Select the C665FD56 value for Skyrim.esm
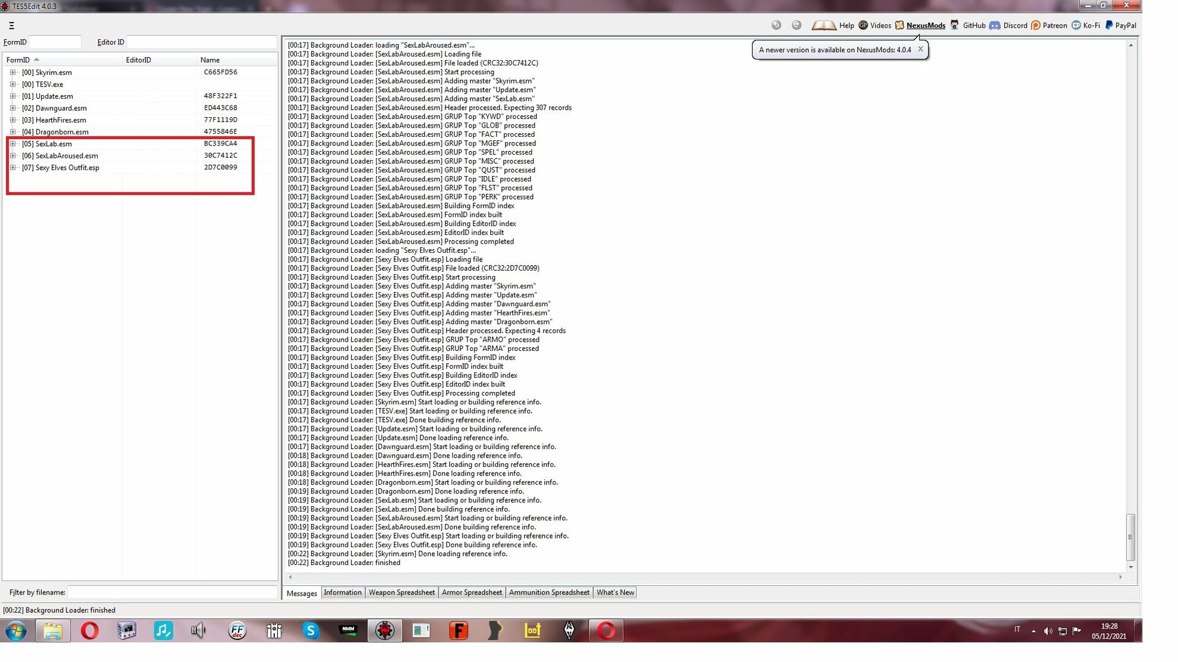 [x=220, y=72]
